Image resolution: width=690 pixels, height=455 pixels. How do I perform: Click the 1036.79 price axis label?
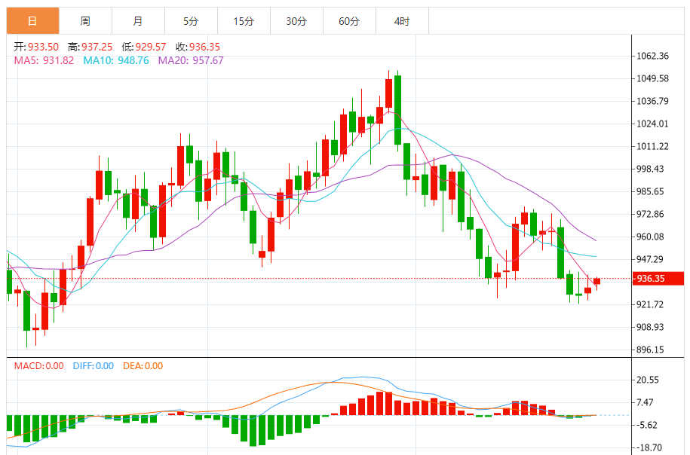coord(652,101)
